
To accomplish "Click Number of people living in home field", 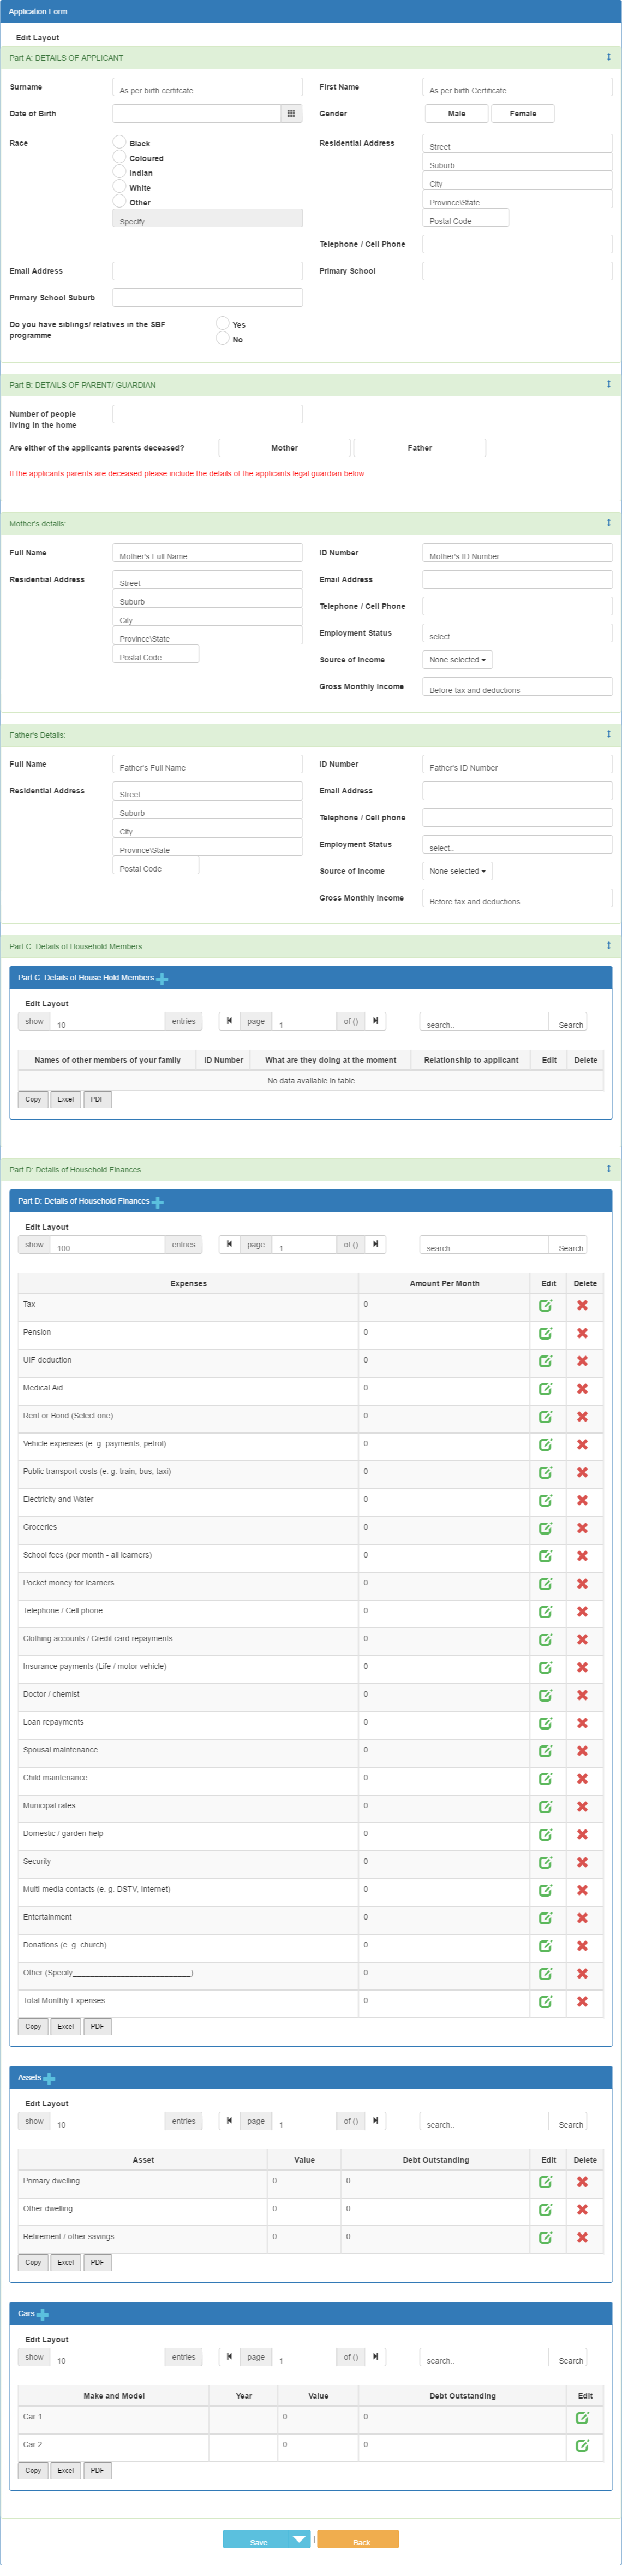I will 208,414.
